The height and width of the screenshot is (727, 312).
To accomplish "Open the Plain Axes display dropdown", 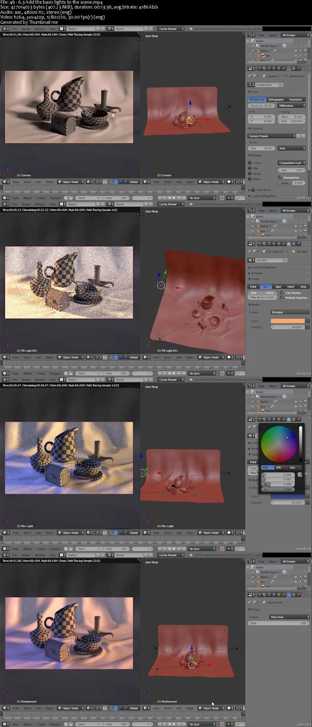I will point(290,617).
